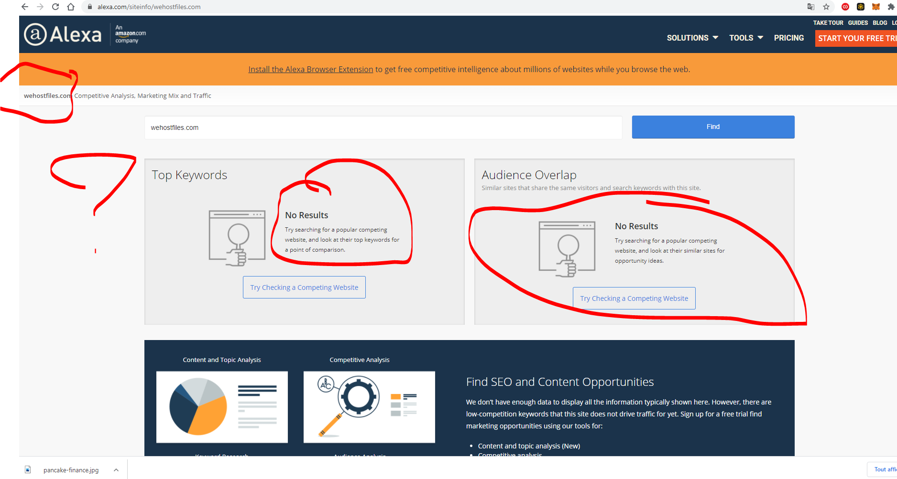Open the TAKE TOUR link
Viewport: 897px width, 479px height.
[828, 23]
